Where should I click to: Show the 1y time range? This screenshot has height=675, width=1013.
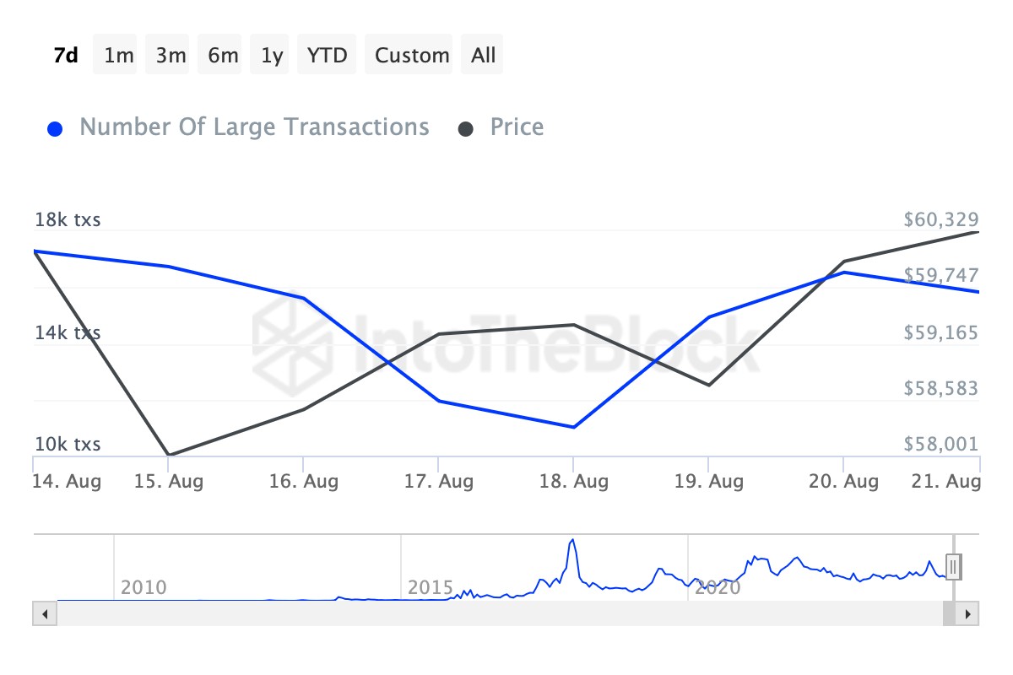[272, 56]
